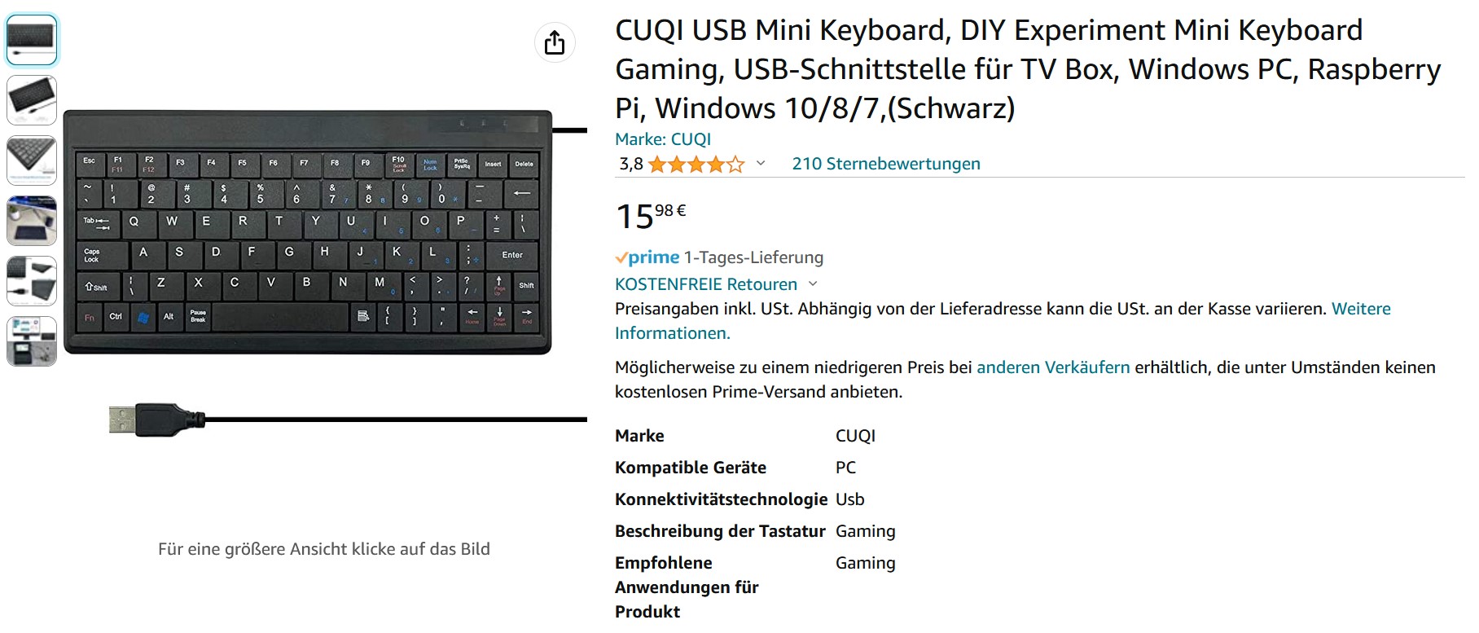The height and width of the screenshot is (633, 1479).
Task: Open the star rating breakdown chevron
Action: point(761,164)
